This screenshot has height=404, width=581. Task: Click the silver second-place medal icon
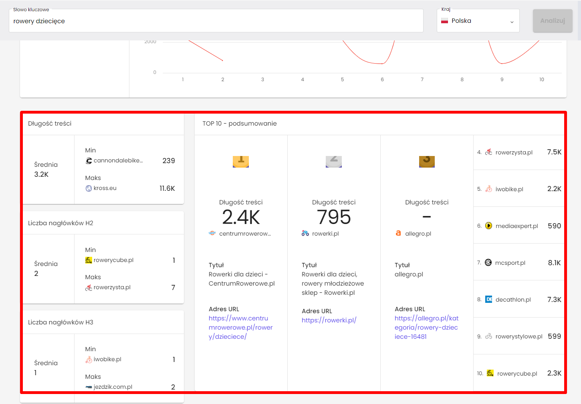(x=334, y=161)
